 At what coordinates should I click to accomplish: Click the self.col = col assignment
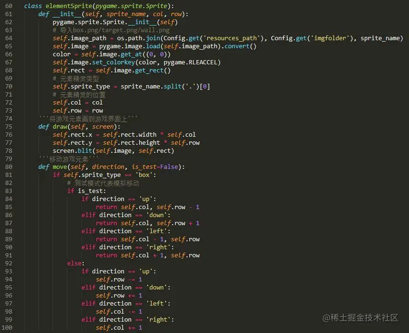(x=78, y=103)
